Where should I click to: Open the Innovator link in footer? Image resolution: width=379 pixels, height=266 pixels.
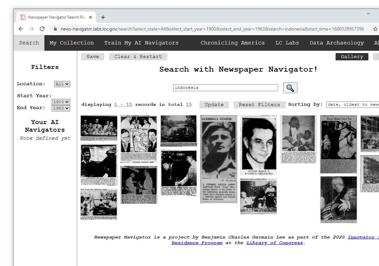point(363,237)
